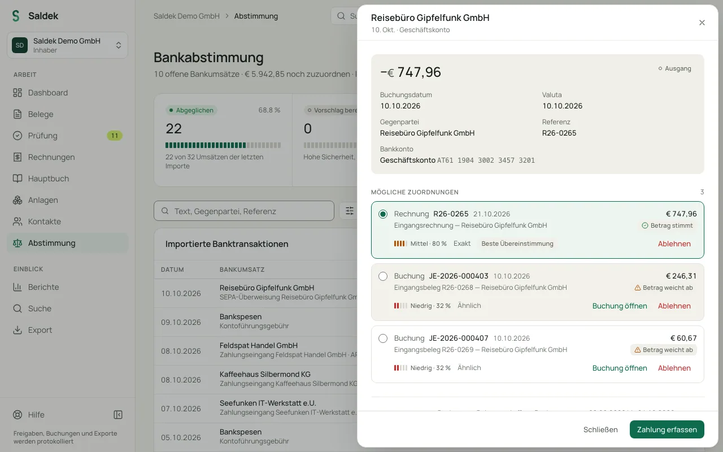Click the filter sliders icon

point(350,211)
